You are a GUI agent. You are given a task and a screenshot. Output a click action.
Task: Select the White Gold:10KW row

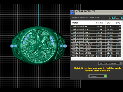pyautogui.click(x=96, y=50)
